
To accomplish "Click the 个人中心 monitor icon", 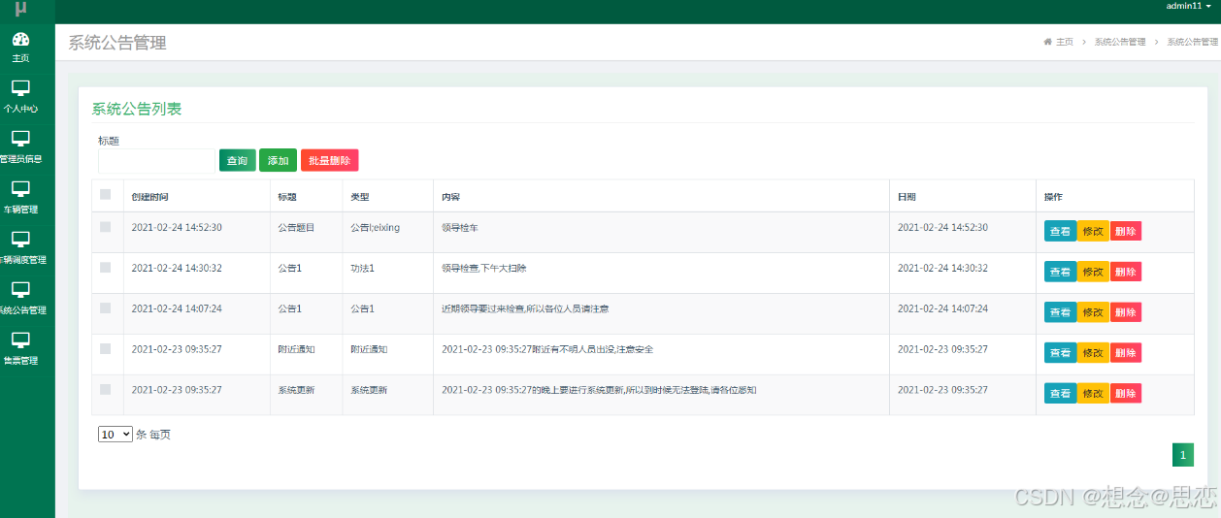I will [20, 88].
